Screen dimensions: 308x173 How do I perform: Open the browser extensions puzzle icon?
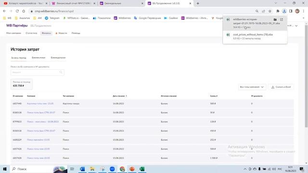click(x=278, y=11)
